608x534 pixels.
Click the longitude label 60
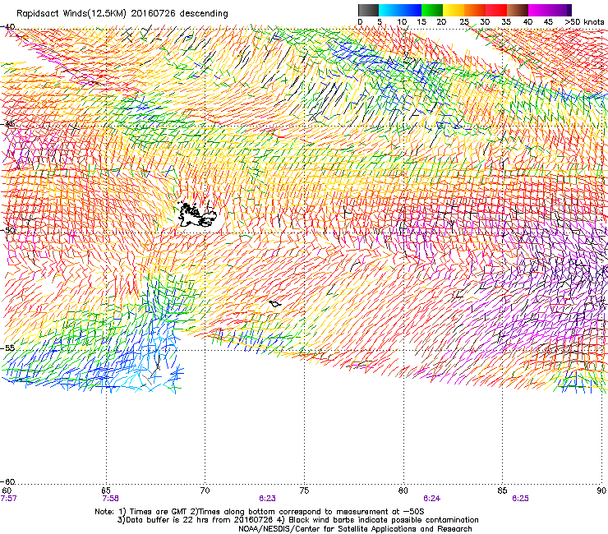point(7,490)
